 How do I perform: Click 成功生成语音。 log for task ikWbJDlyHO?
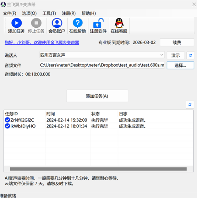tap(132, 126)
